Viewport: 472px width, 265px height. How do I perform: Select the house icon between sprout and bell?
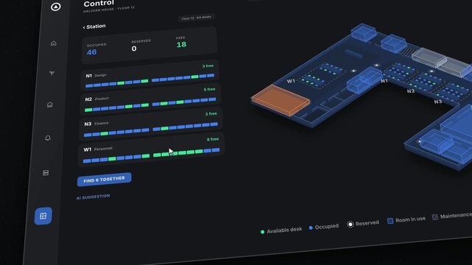point(49,105)
